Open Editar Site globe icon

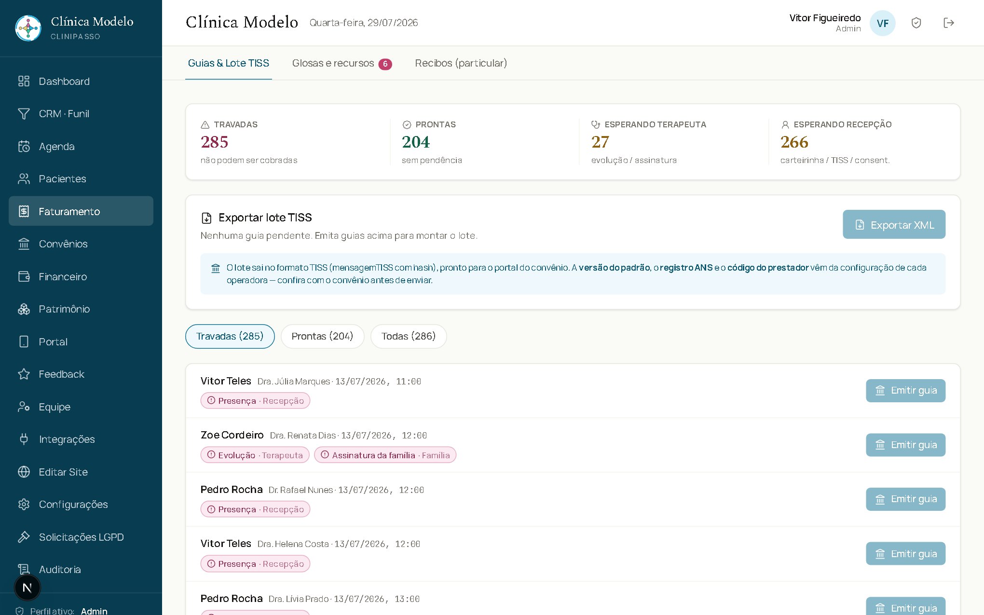tap(24, 472)
